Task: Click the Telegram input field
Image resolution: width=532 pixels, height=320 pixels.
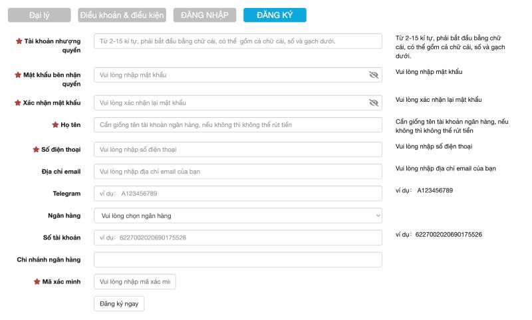Action: click(x=237, y=194)
